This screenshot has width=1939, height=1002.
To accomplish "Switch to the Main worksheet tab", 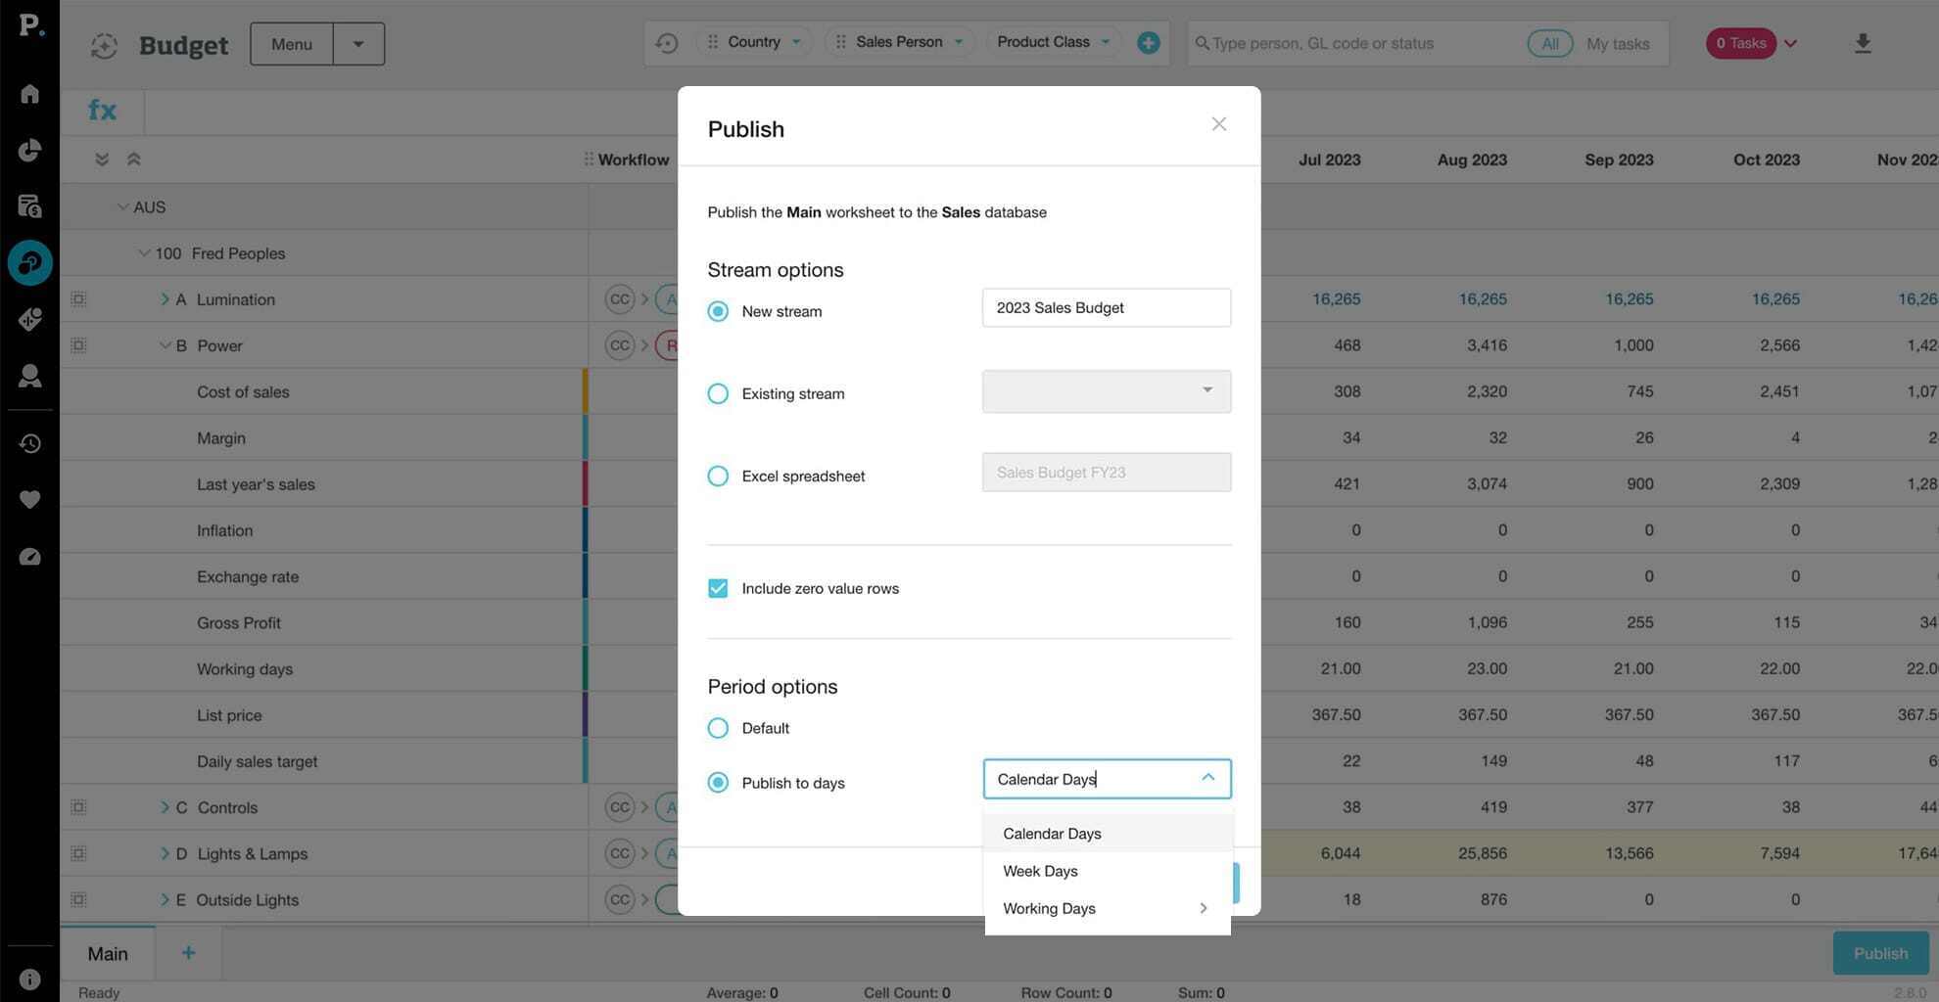I will 108,953.
